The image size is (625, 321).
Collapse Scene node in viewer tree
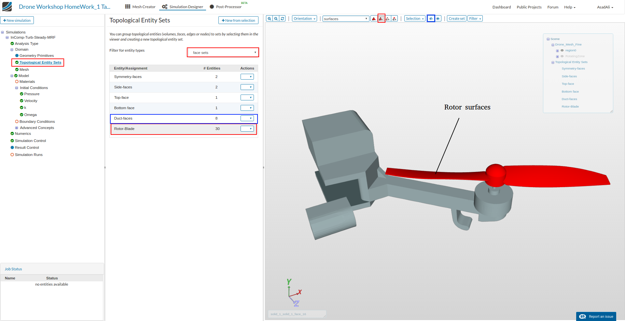548,39
